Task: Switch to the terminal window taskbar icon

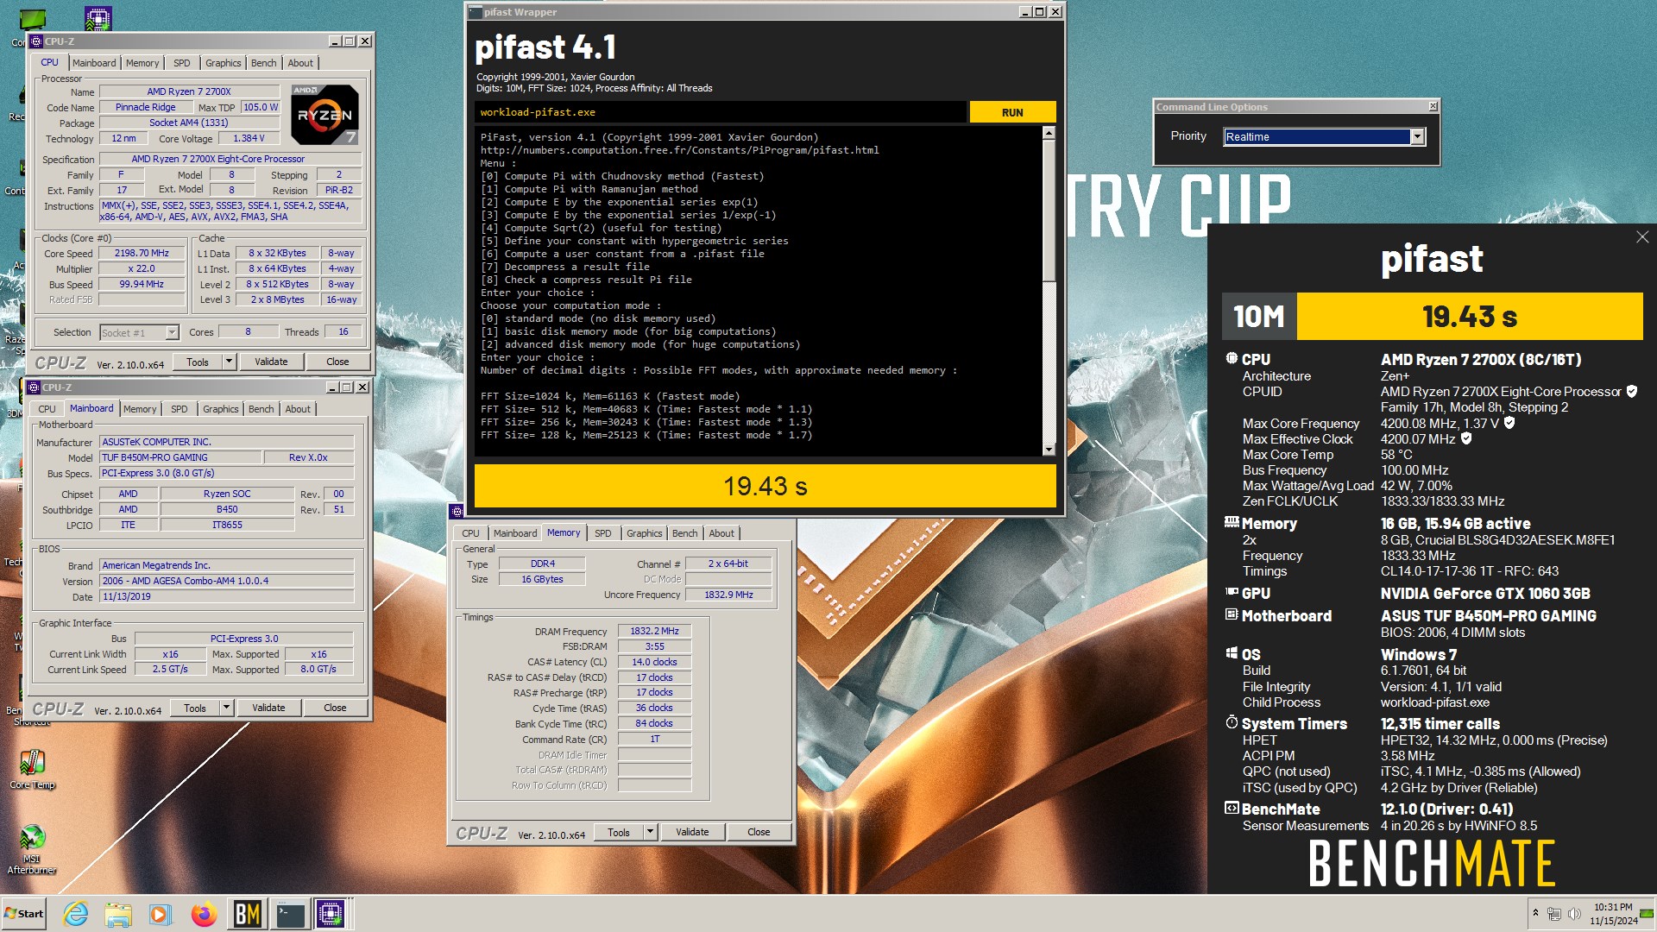Action: [290, 914]
